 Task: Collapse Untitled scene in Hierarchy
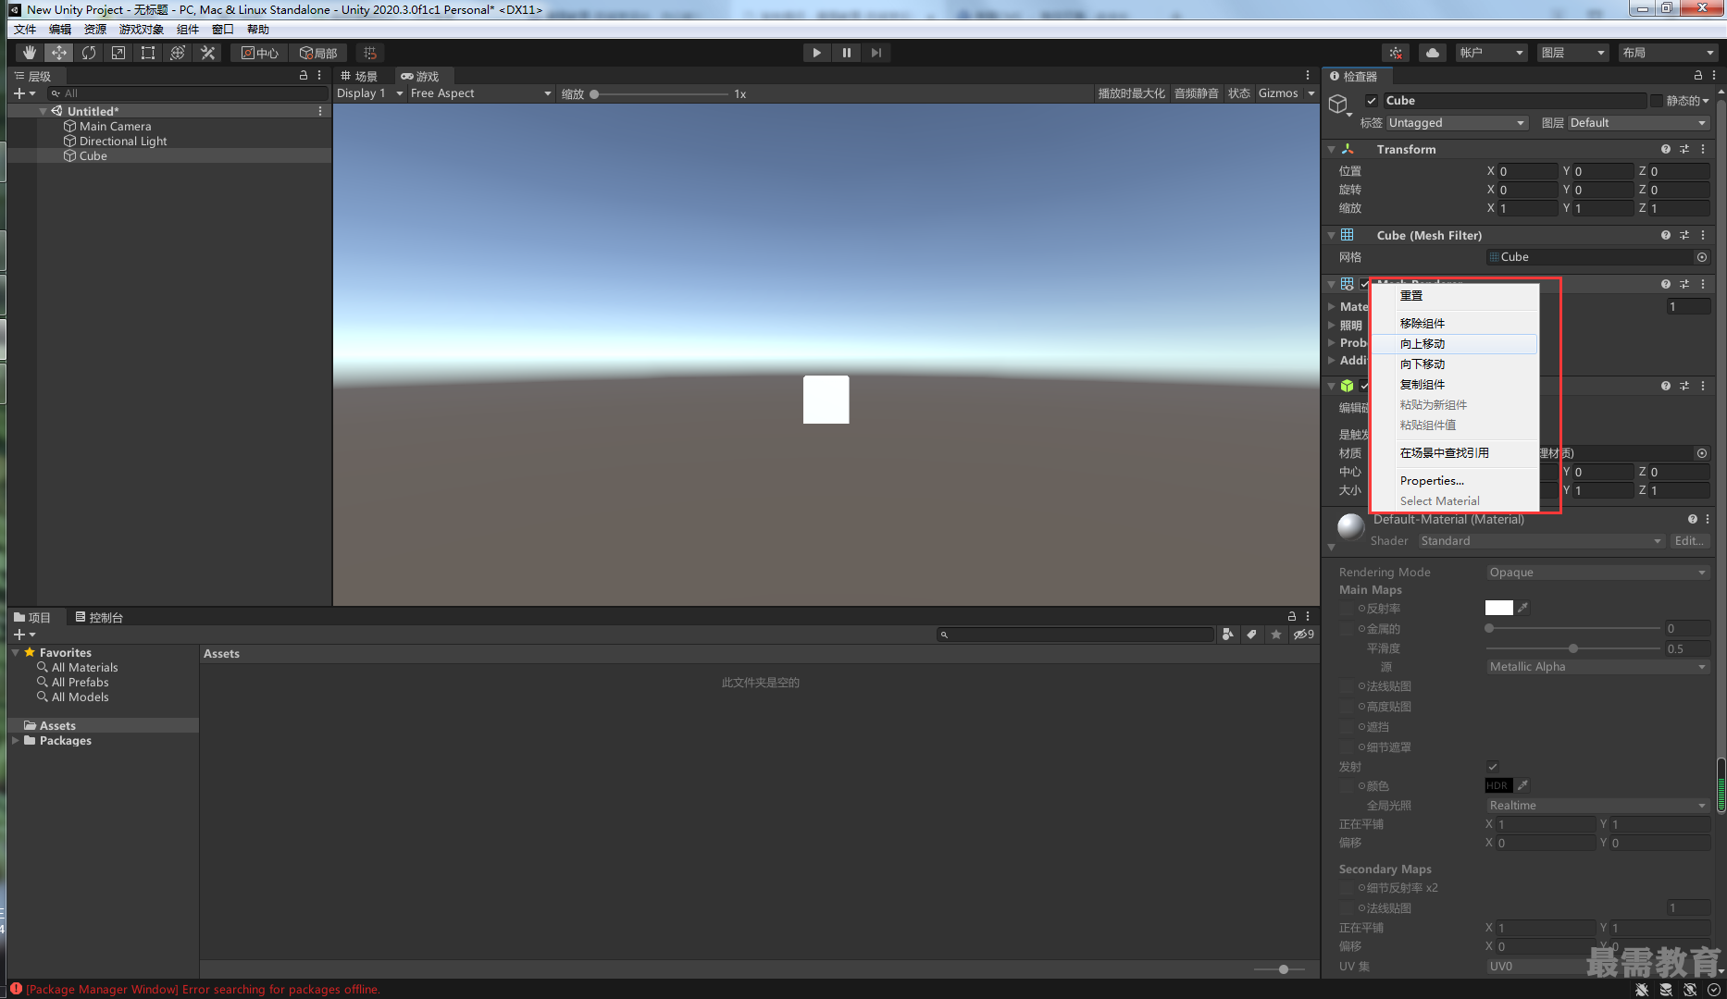click(x=43, y=111)
